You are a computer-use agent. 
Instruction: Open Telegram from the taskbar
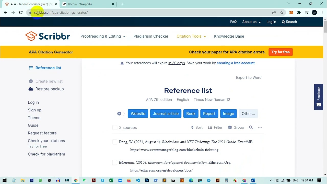click(x=209, y=180)
